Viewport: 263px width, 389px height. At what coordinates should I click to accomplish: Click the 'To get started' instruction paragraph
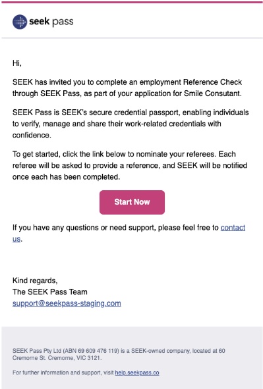(x=130, y=165)
